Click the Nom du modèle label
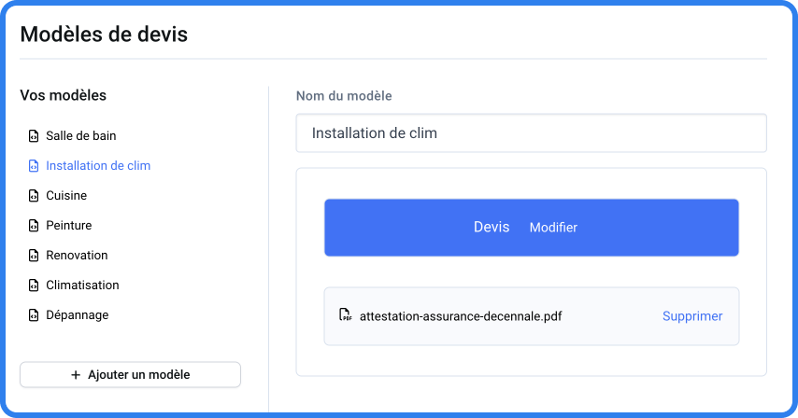Image resolution: width=798 pixels, height=418 pixels. (344, 96)
